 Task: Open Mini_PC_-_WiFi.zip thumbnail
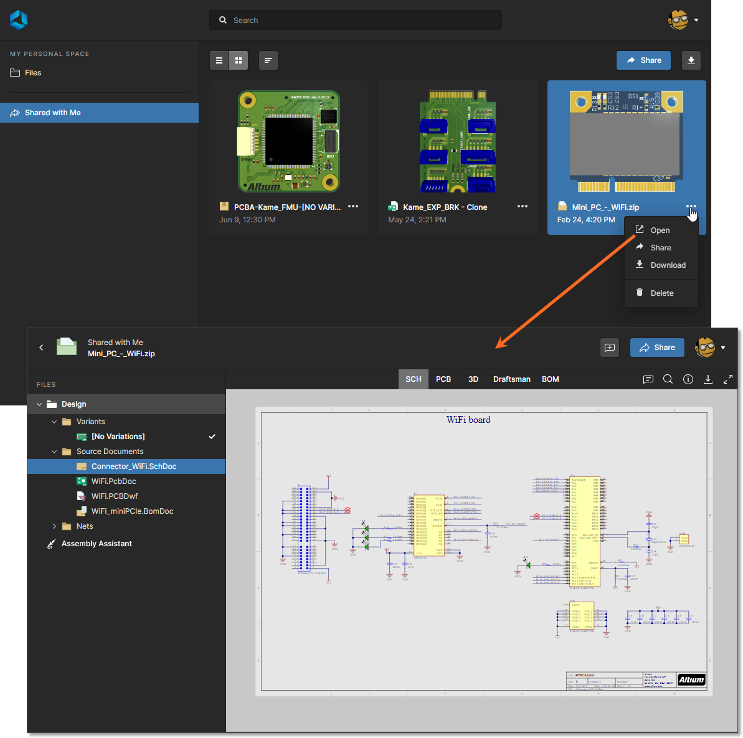[627, 141]
